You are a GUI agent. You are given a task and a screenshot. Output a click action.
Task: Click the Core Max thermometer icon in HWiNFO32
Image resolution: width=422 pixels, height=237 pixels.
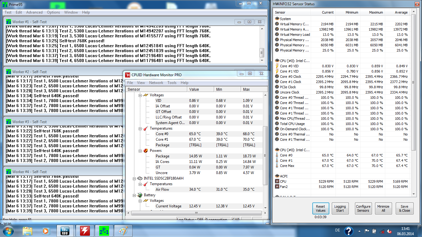(x=277, y=166)
